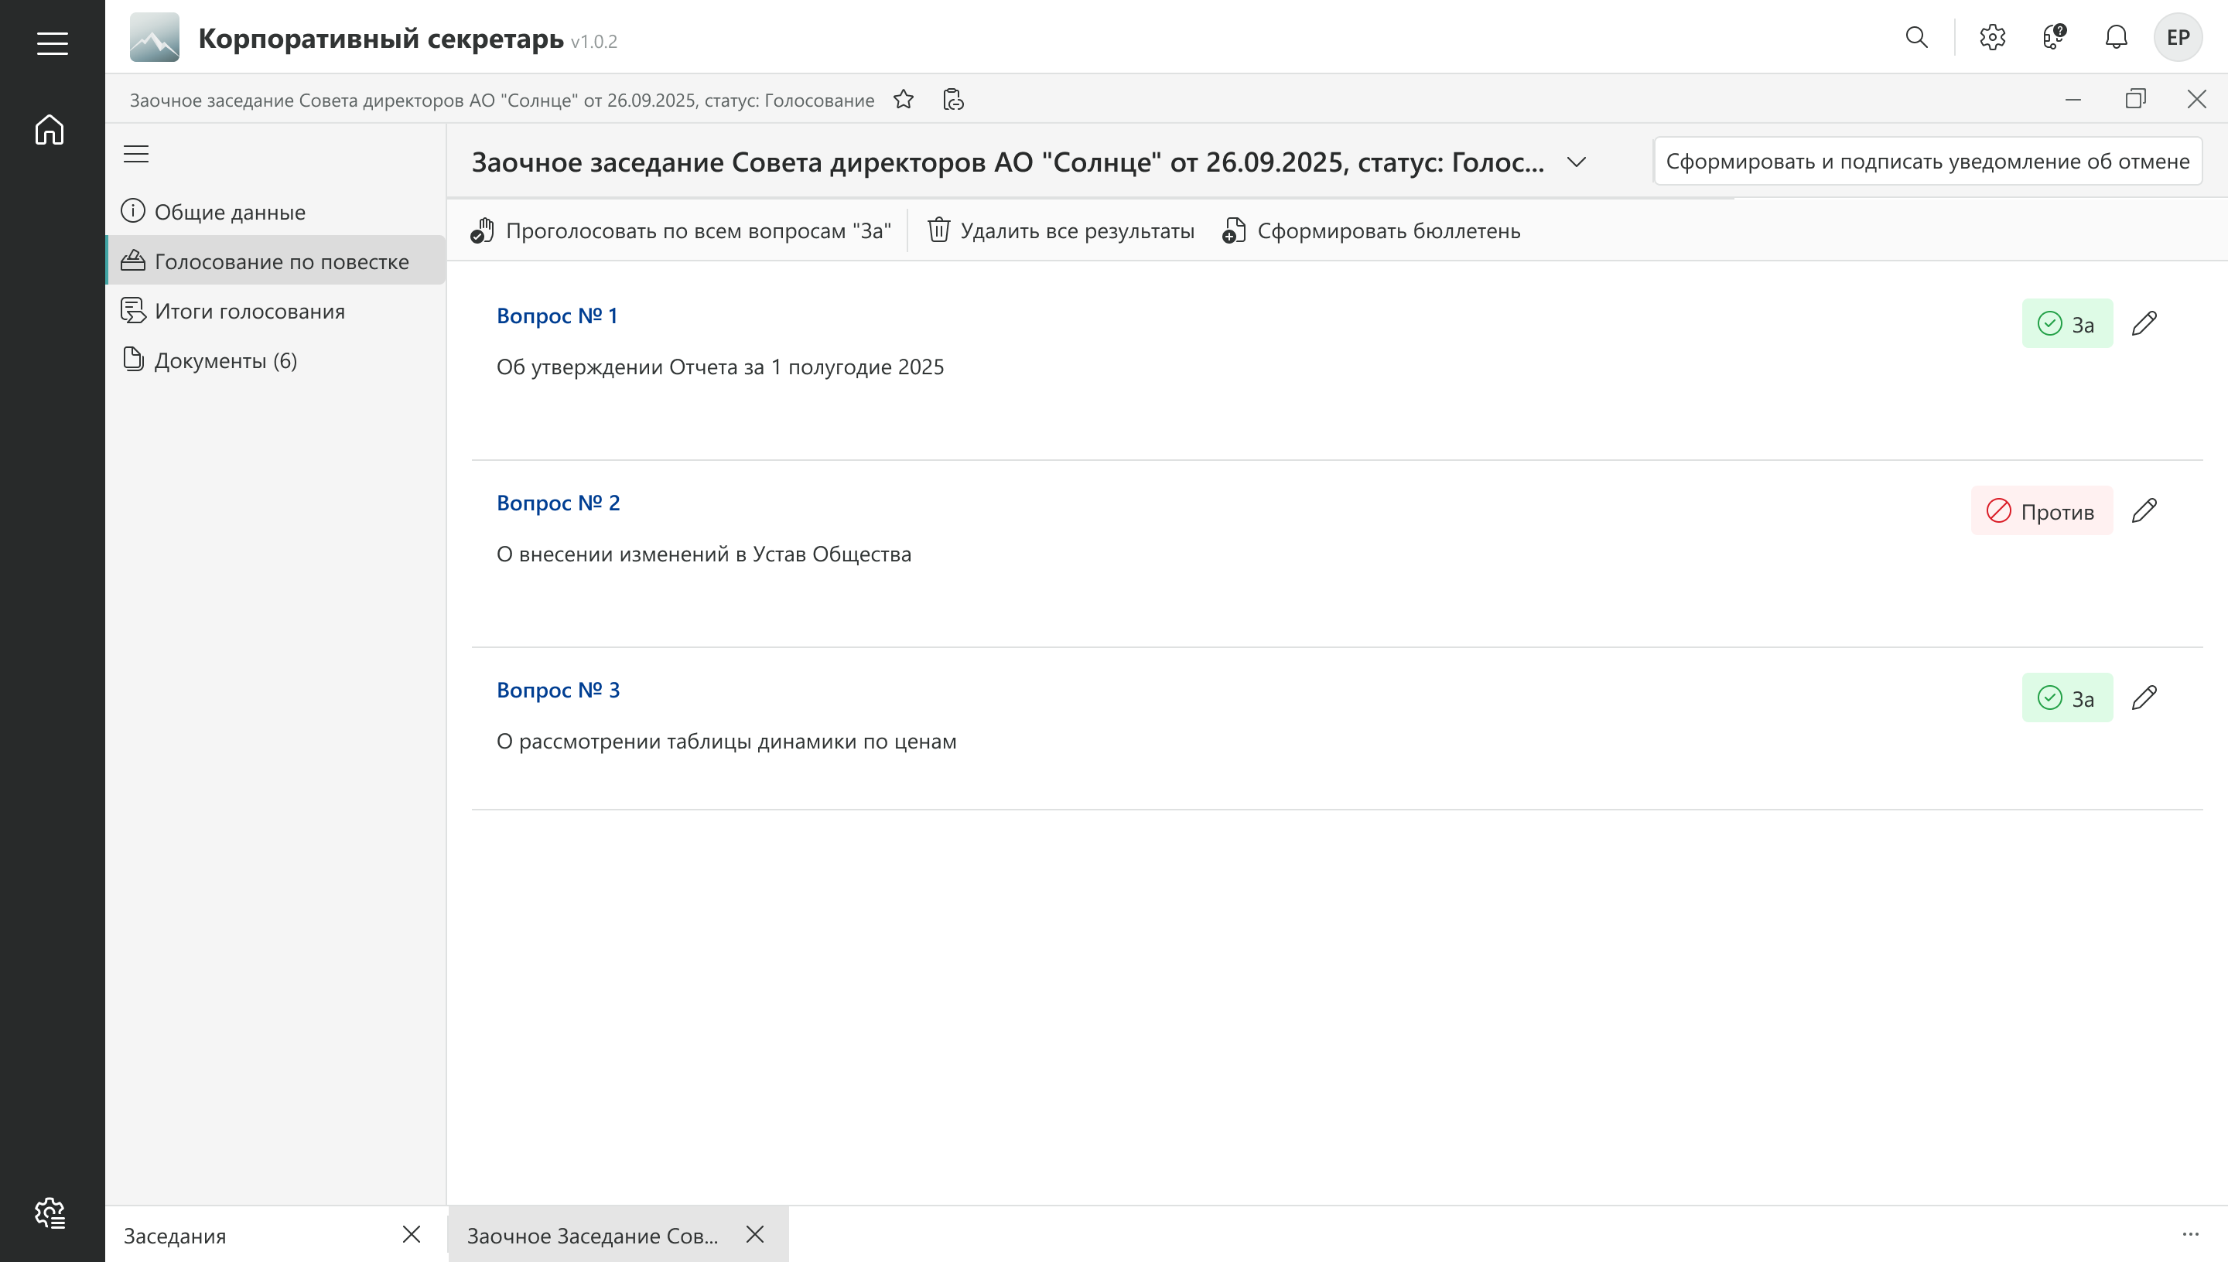Open the support headset help icon

2054,37
